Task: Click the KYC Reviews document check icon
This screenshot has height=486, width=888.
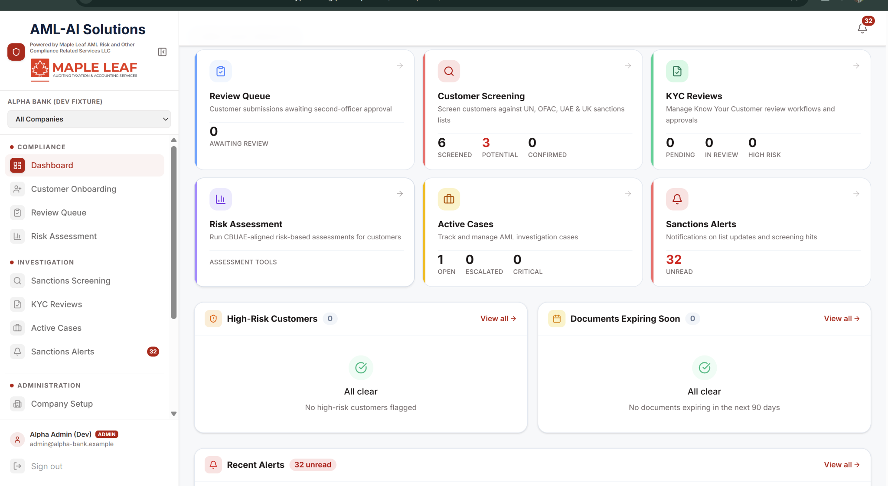Action: (677, 71)
